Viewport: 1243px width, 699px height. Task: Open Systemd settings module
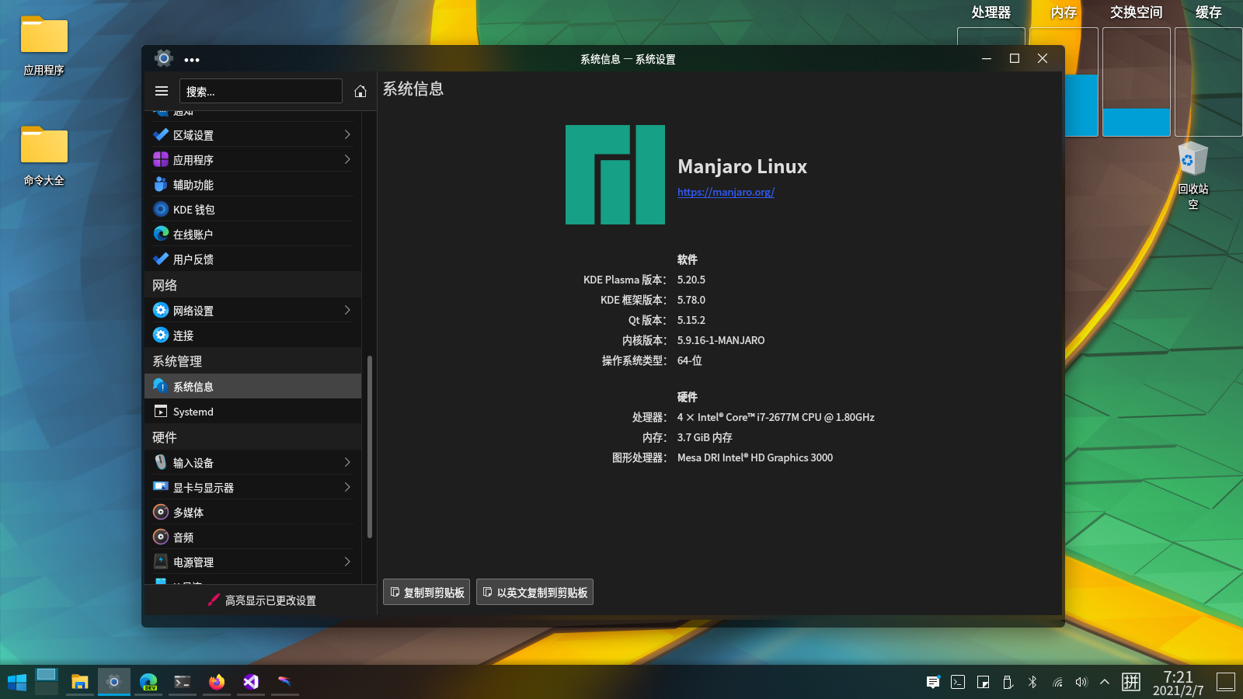click(193, 412)
